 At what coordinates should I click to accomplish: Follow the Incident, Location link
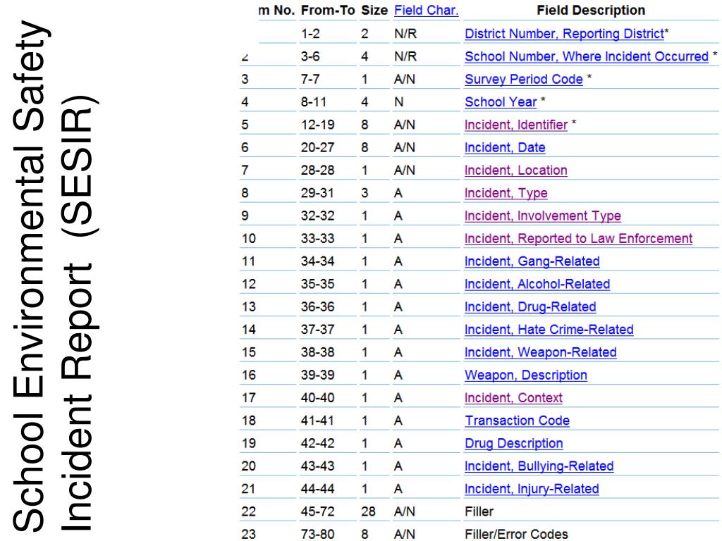pyautogui.click(x=515, y=170)
